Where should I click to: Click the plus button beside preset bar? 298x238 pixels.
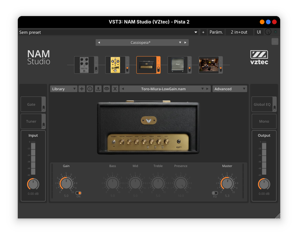click(203, 32)
